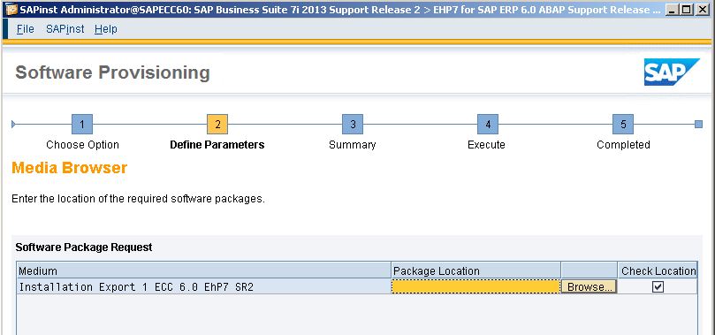Select step 5 Completed marker
Viewport: 715px width, 335px height.
pos(623,124)
